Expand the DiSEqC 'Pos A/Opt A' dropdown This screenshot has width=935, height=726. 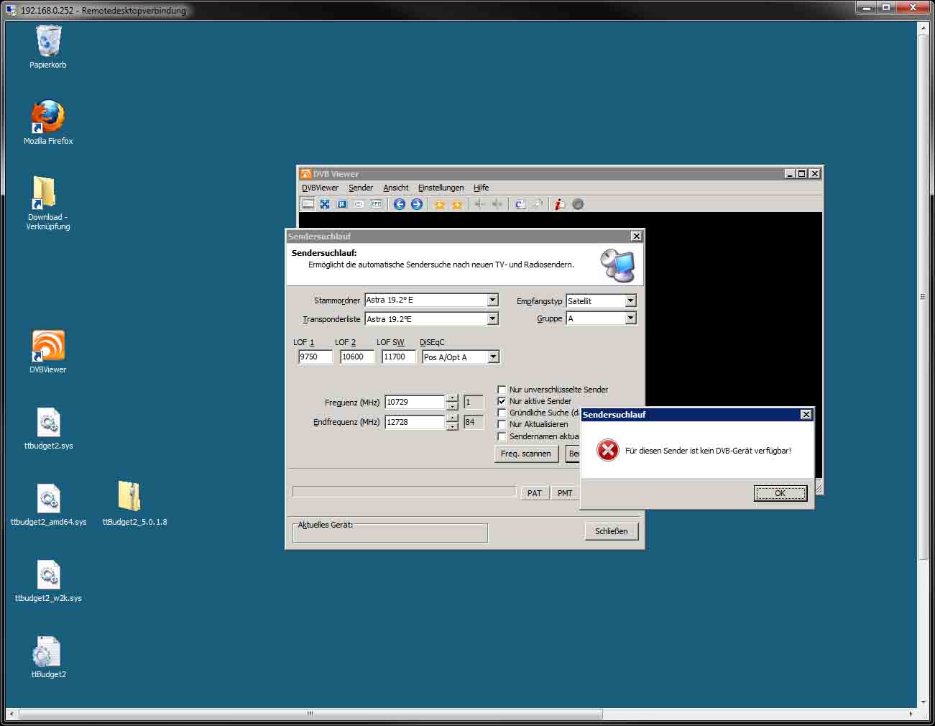coord(493,357)
